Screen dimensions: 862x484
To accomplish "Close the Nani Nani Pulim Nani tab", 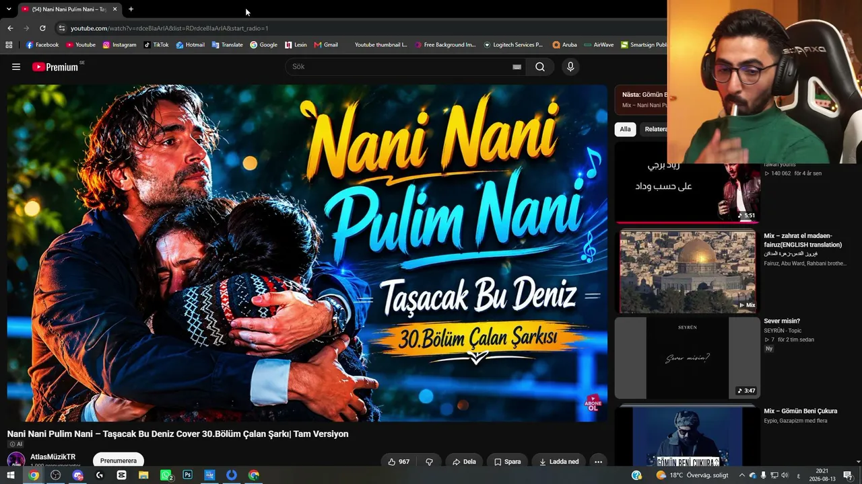I will click(114, 9).
